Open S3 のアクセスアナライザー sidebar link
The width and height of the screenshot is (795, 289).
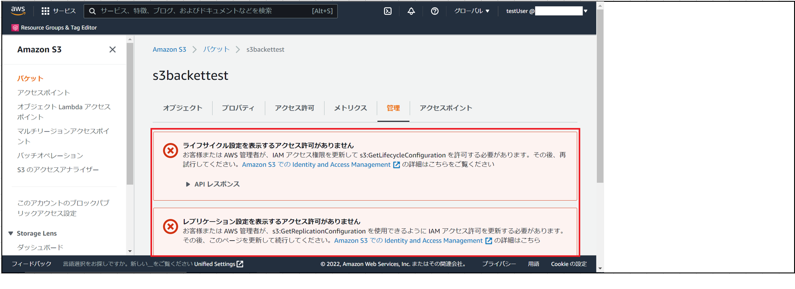58,169
